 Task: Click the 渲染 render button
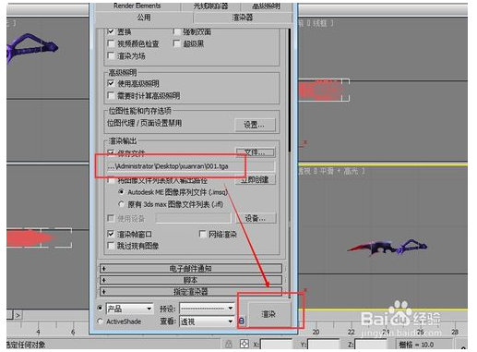[x=268, y=314]
